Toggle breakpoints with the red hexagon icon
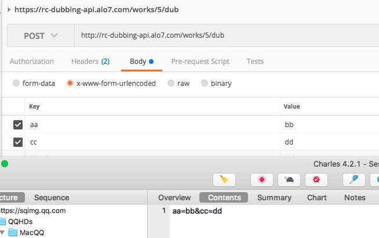Image resolution: width=379 pixels, height=238 pixels. pos(316,180)
